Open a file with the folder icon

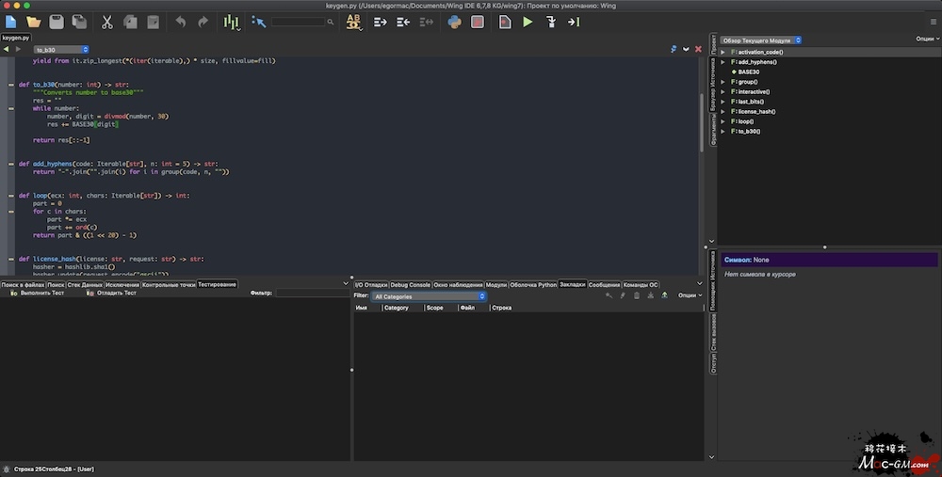[x=34, y=22]
